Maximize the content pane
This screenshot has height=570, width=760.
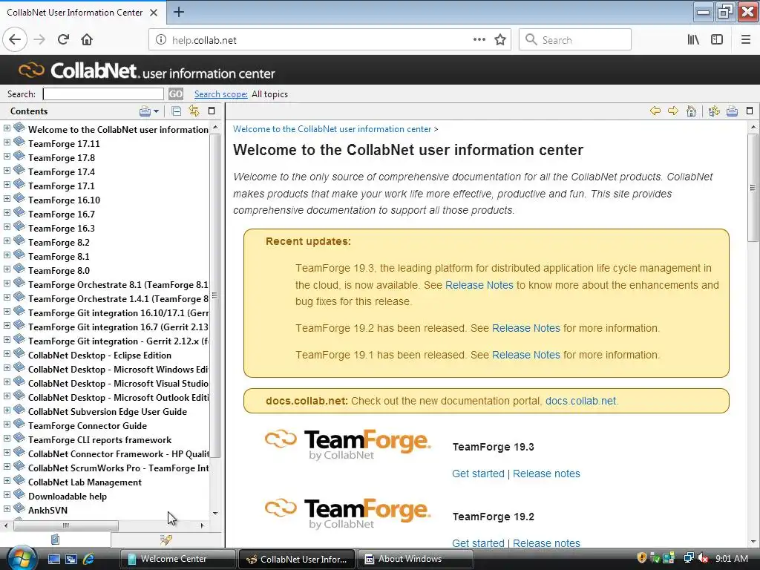[x=750, y=111]
